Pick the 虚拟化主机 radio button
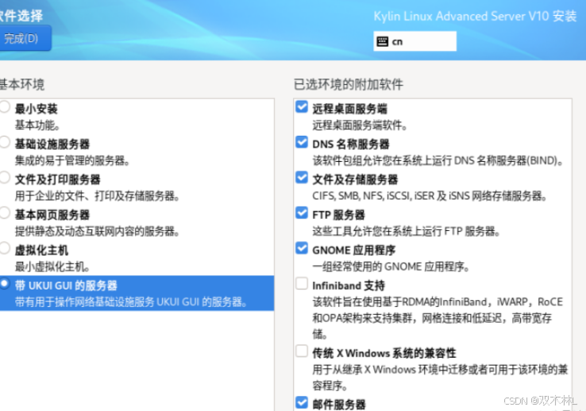The height and width of the screenshot is (411, 586). point(5,248)
